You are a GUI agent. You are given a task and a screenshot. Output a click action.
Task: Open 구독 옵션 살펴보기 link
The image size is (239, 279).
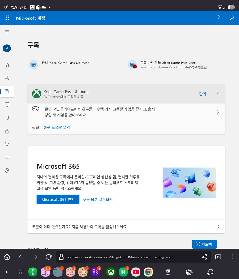pyautogui.click(x=98, y=200)
